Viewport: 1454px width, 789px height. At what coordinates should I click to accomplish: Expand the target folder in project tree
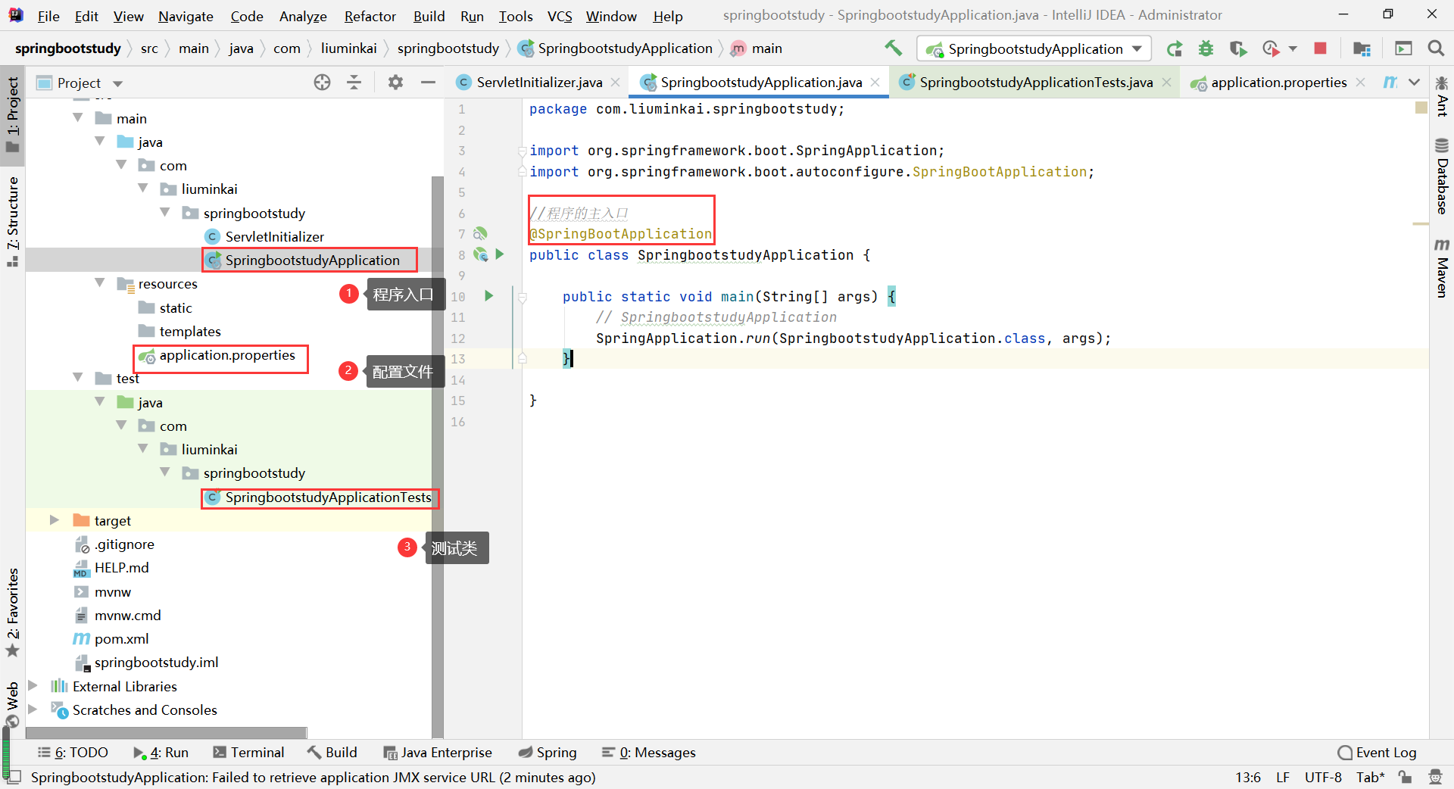coord(54,520)
